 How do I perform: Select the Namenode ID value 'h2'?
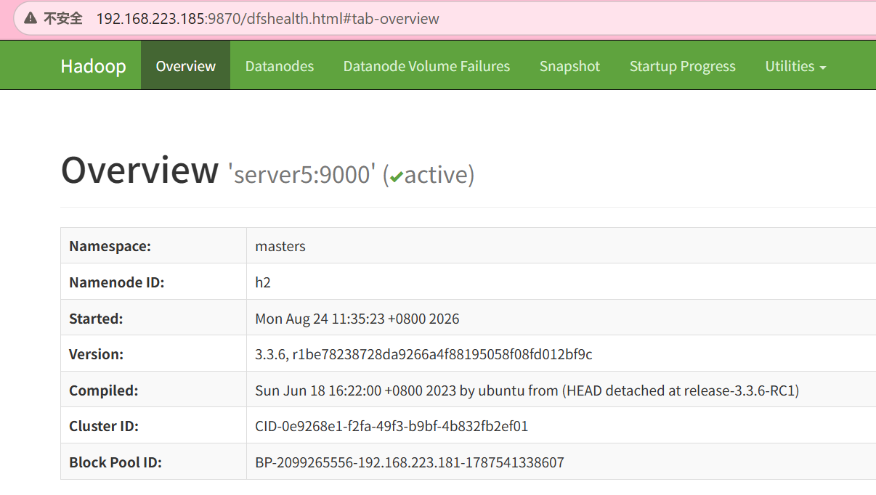click(263, 282)
